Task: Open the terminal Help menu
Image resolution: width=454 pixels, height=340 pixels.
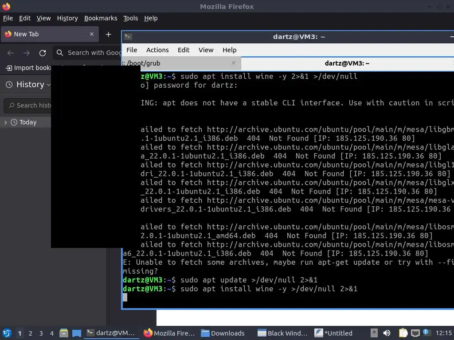Action: point(229,50)
